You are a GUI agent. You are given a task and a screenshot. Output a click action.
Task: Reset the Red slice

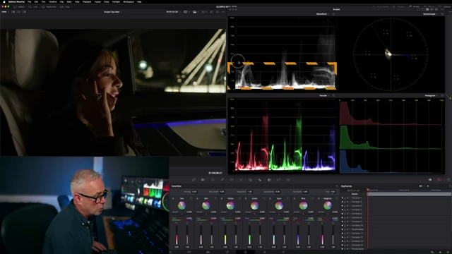[191, 198]
